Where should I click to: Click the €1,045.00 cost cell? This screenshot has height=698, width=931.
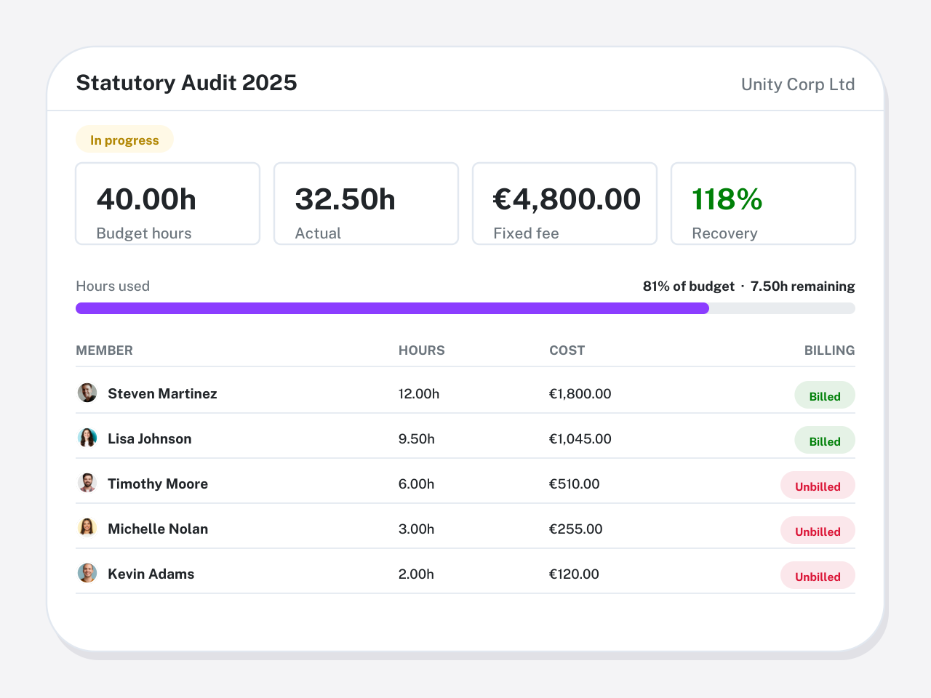click(x=580, y=438)
